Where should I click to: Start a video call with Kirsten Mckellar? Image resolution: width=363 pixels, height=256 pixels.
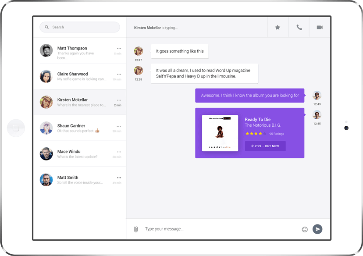click(x=320, y=27)
